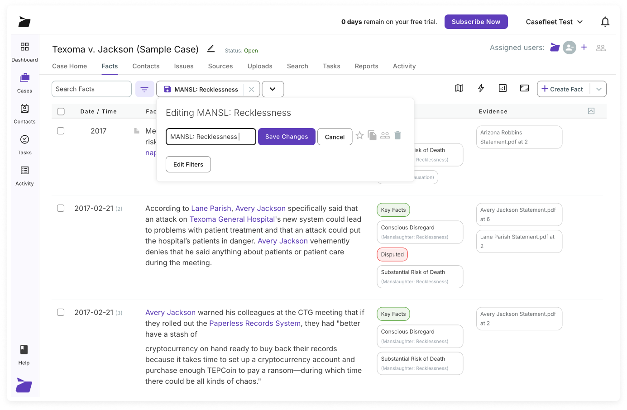The image size is (627, 410).
Task: Click the lightning bolt quick-actions icon
Action: (481, 88)
